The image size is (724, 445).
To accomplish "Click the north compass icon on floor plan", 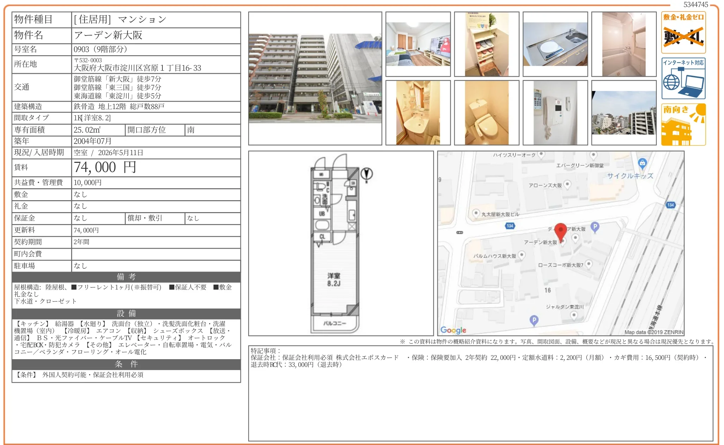I will pos(367,174).
